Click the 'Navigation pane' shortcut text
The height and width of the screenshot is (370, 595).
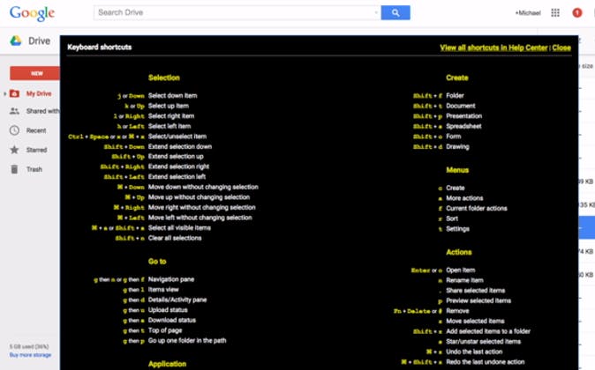(x=170, y=279)
